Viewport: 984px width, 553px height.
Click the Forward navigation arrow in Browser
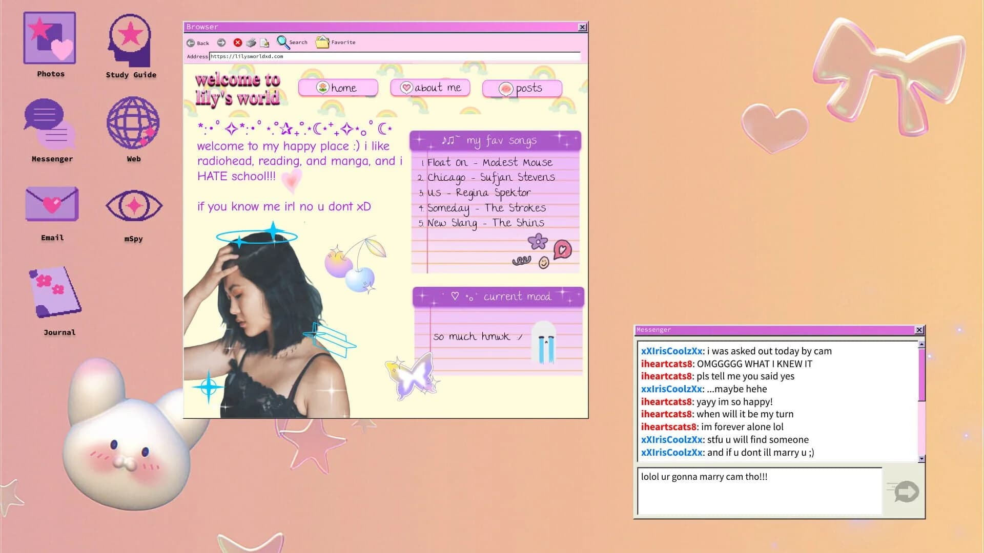[221, 42]
